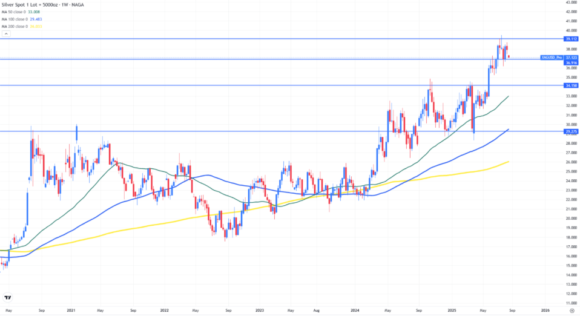Open the TradingView logo
Image resolution: width=580 pixels, height=316 pixels.
tap(7, 297)
